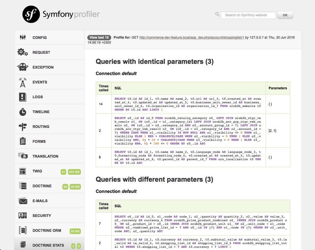The height and width of the screenshot is (250, 315).
Task: Click the Symfony profiler logo
Action: pyautogui.click(x=61, y=14)
